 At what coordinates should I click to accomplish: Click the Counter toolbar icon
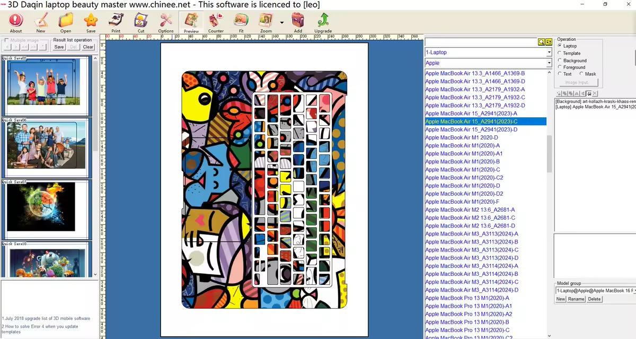tap(216, 22)
